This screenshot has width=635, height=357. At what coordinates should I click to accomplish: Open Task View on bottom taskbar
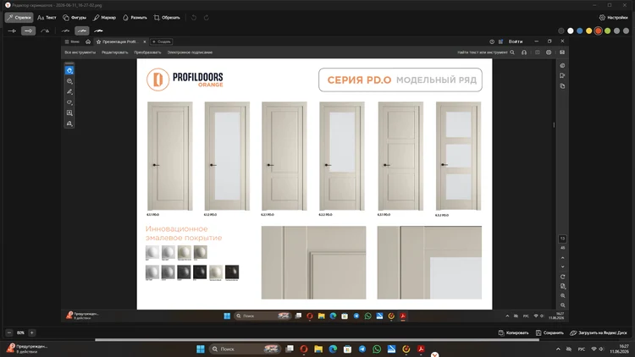pos(290,349)
